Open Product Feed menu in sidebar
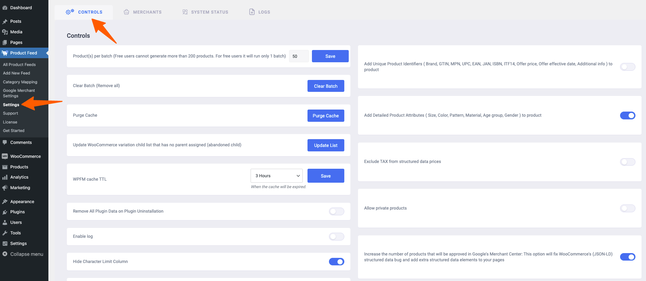646x281 pixels. [24, 53]
